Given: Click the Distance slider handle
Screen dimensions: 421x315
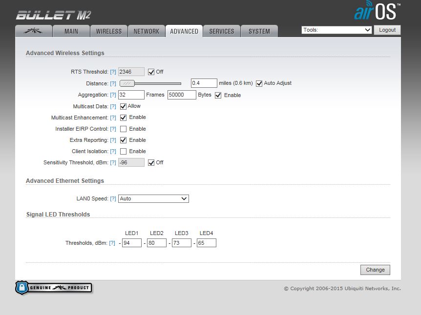Looking at the screenshot, I should pos(127,83).
